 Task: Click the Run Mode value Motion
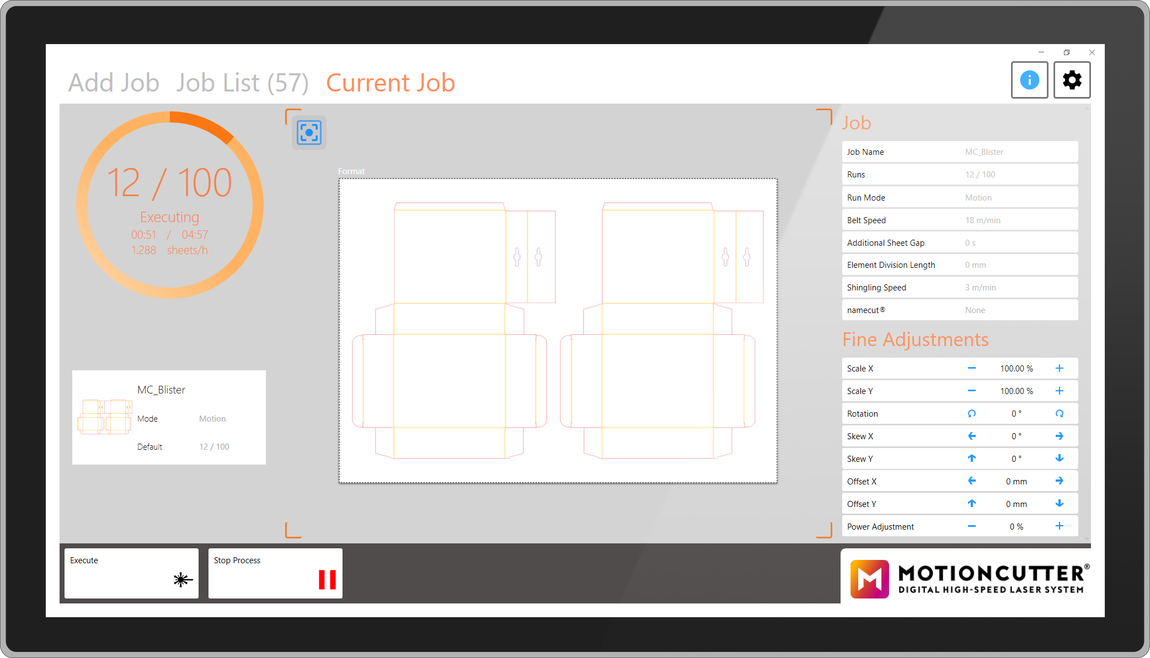coord(978,198)
